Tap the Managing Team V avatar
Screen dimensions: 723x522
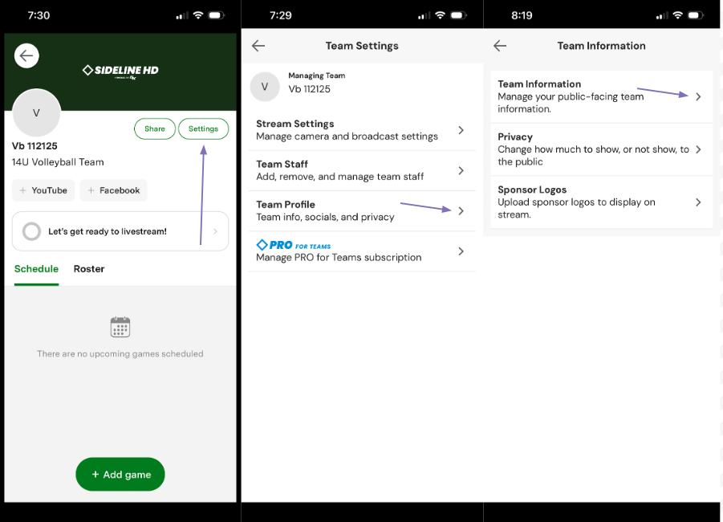click(x=265, y=87)
